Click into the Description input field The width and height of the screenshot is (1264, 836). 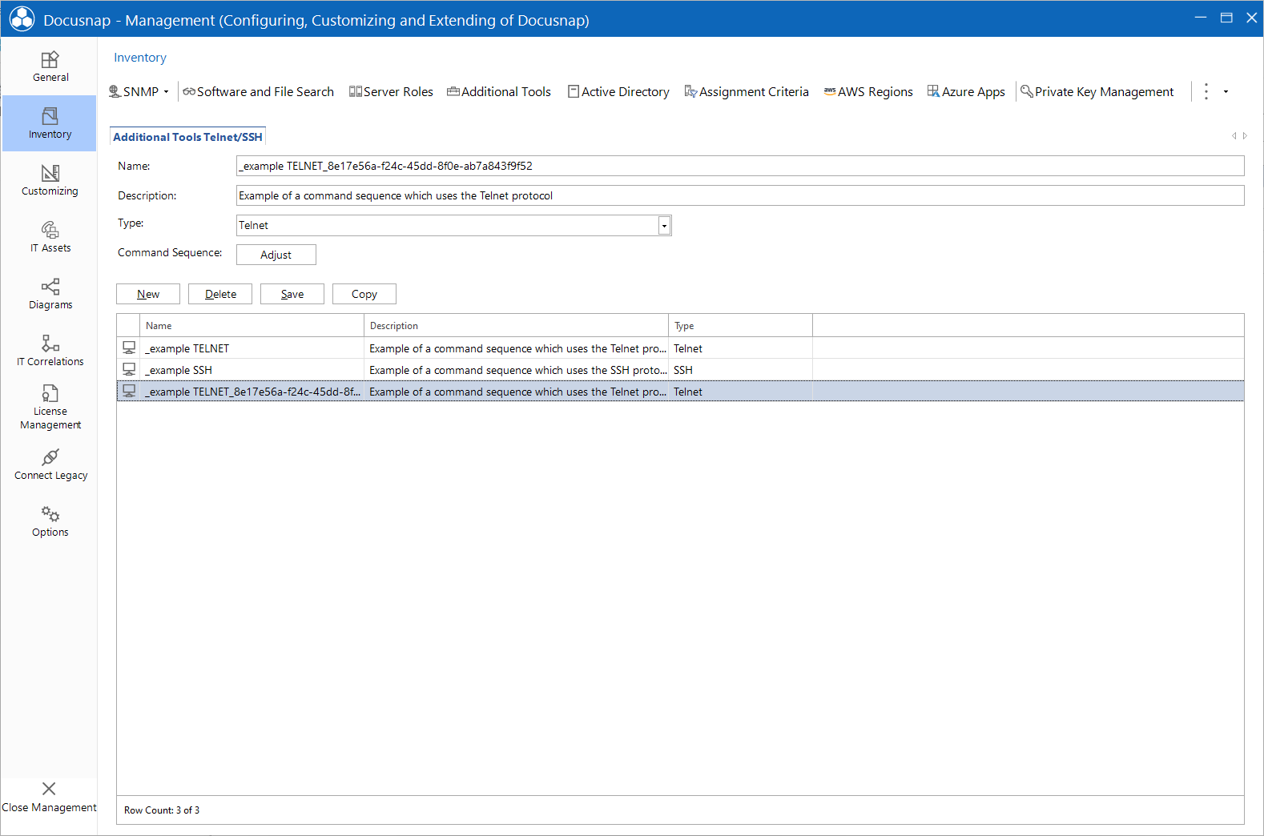(740, 195)
